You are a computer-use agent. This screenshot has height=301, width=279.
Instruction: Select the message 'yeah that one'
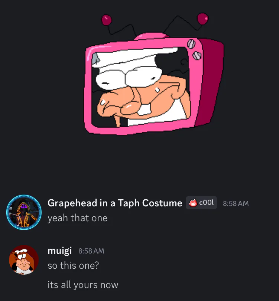pos(77,218)
